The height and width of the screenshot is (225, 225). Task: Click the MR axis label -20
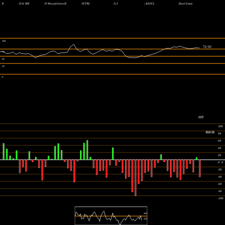(x=220, y=170)
